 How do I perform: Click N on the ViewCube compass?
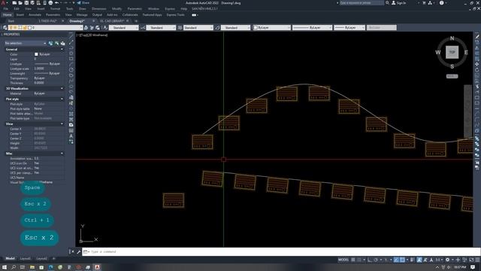click(x=452, y=38)
